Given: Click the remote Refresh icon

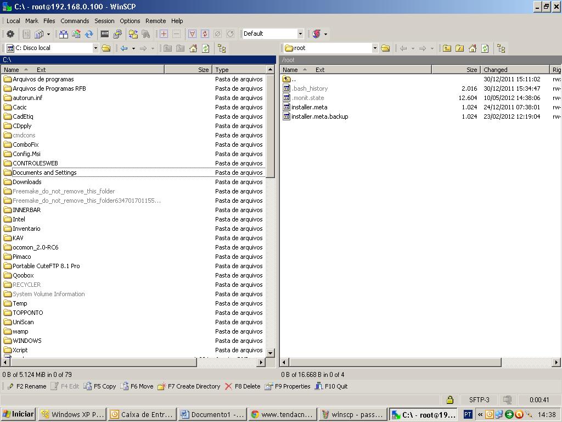Looking at the screenshot, I should pyautogui.click(x=485, y=48).
